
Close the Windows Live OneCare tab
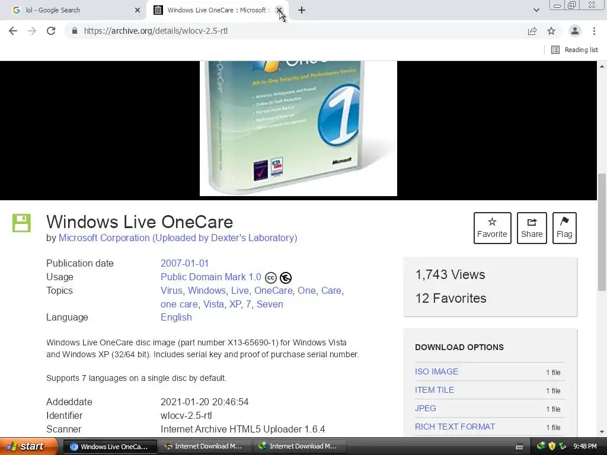(279, 10)
